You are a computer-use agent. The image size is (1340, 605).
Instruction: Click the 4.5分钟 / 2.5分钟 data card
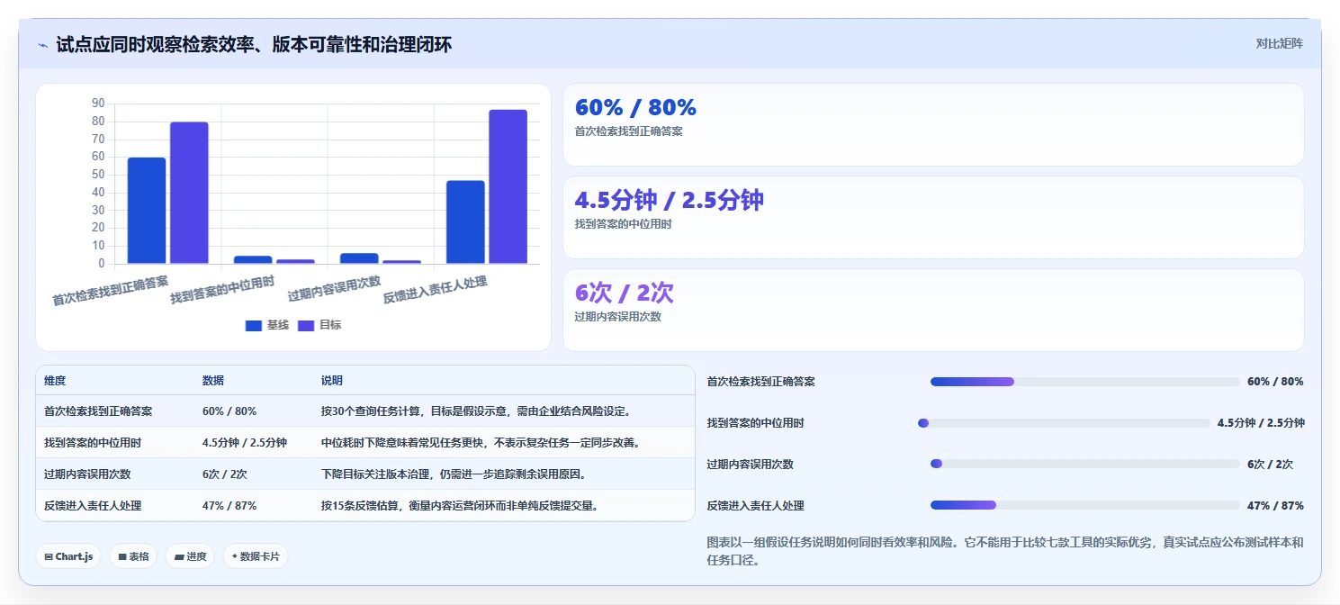click(933, 217)
